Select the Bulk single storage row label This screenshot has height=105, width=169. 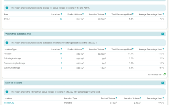click(12, 58)
